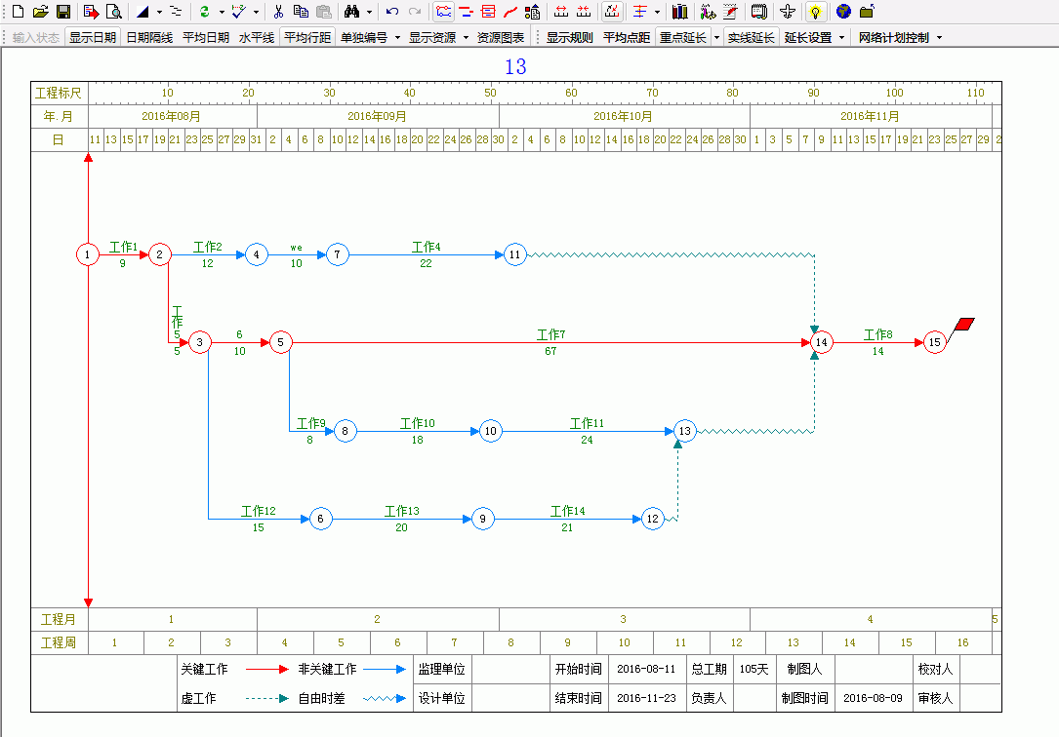1059x737 pixels.
Task: Toggle the light bulb tips icon
Action: 816,12
